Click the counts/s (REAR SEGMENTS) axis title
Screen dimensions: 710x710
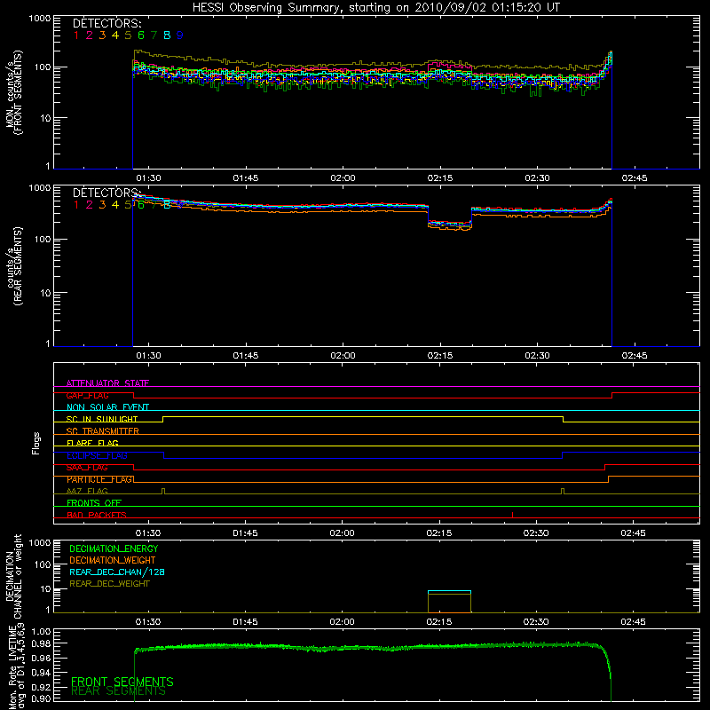point(14,266)
